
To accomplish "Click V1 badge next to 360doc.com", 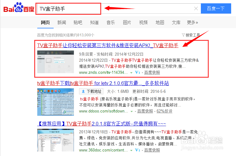I will coord(138,150).
